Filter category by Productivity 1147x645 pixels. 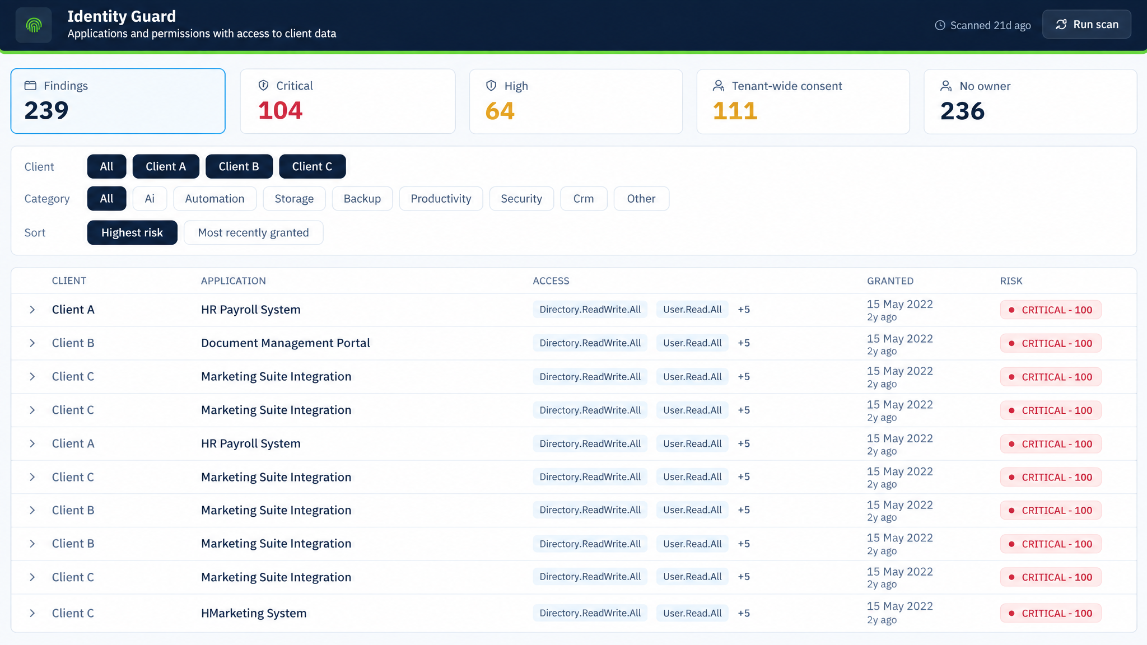[x=441, y=199]
